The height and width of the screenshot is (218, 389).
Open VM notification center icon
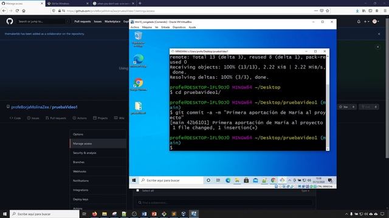pyautogui.click(x=330, y=180)
